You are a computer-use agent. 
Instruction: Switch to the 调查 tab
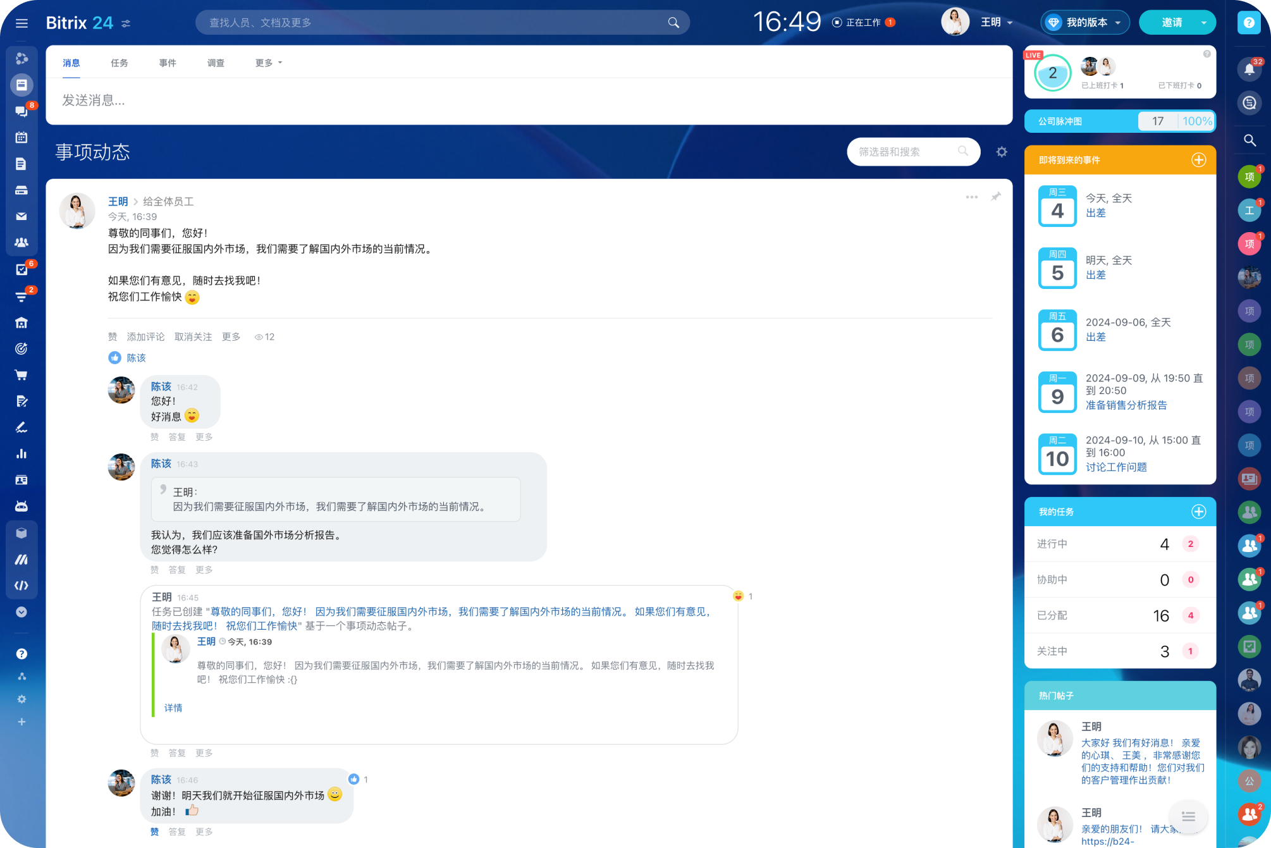[216, 63]
